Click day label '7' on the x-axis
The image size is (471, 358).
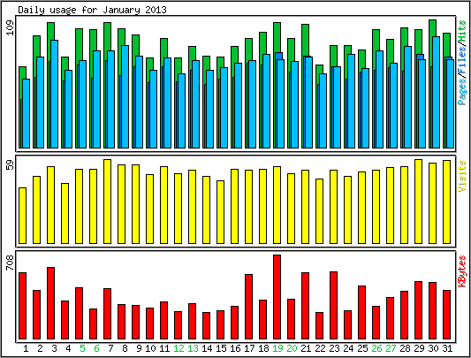click(x=110, y=348)
